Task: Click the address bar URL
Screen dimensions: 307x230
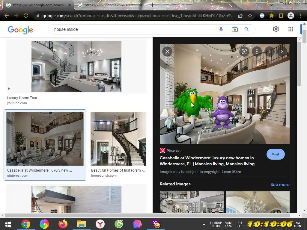Action: [138, 16]
